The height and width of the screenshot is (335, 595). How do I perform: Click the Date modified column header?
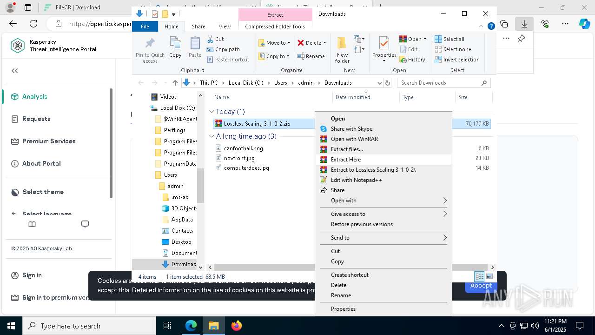353,97
